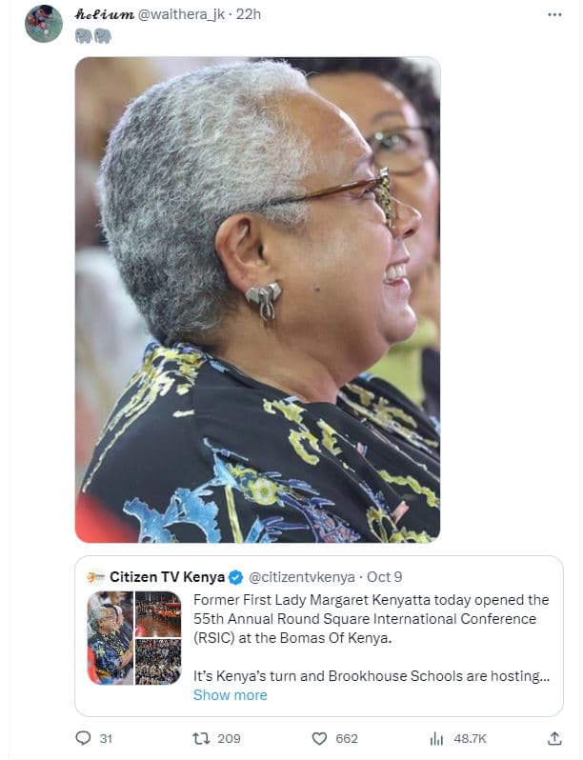This screenshot has height=760, width=583.
Task: Open the @waithera_jk handle link
Action: 182,14
